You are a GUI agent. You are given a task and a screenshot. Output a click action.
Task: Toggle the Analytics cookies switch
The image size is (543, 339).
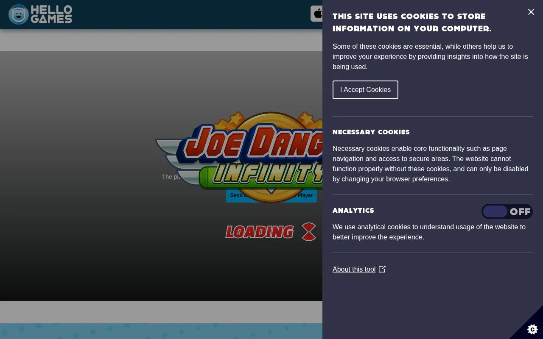pos(507,211)
